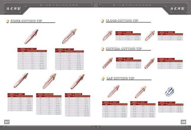
Task: Select the nozzle image beside the ST8-A table
Action: pos(149,63)
